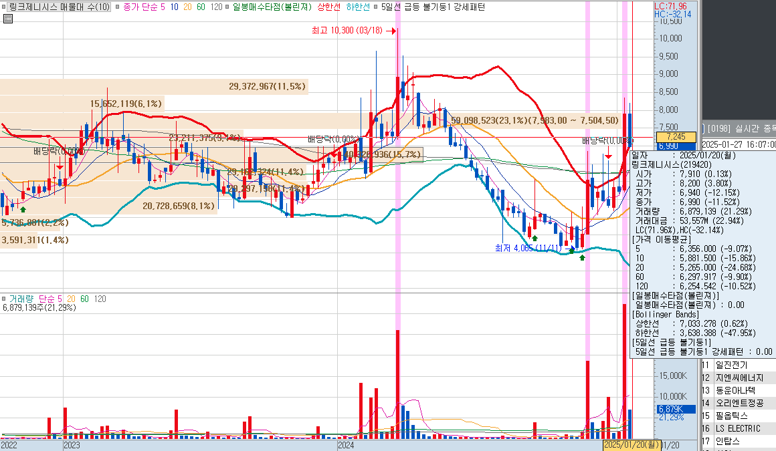Screen dimensions: 776x451
Task: Click the 15,652,119(6.1%) volume profile label
Action: 126,104
